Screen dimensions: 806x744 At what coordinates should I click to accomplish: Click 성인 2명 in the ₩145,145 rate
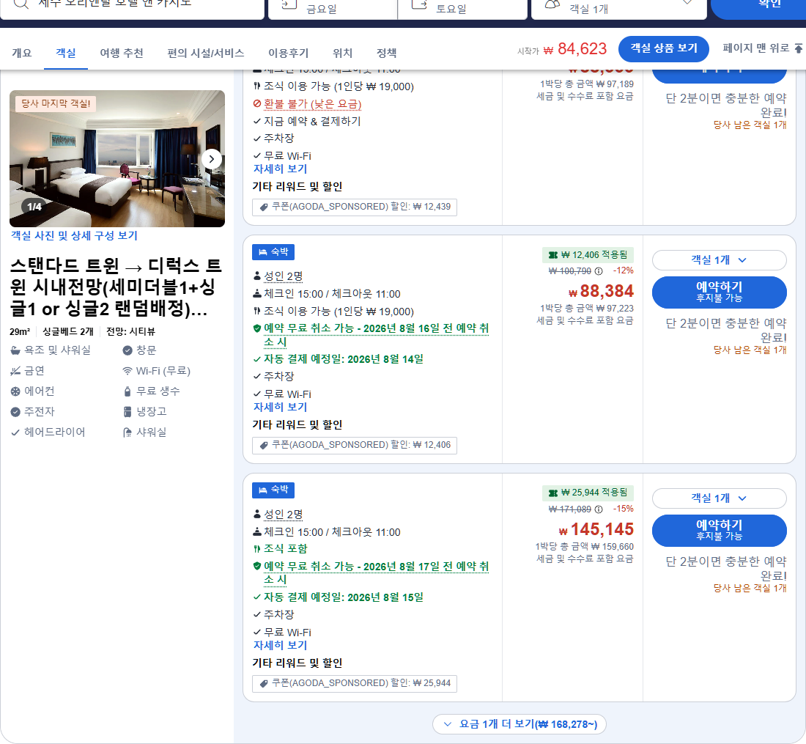pyautogui.click(x=284, y=515)
